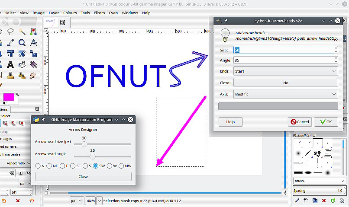Open the Colours menu
Viewport: 349px width, 207px height.
[x=70, y=13]
